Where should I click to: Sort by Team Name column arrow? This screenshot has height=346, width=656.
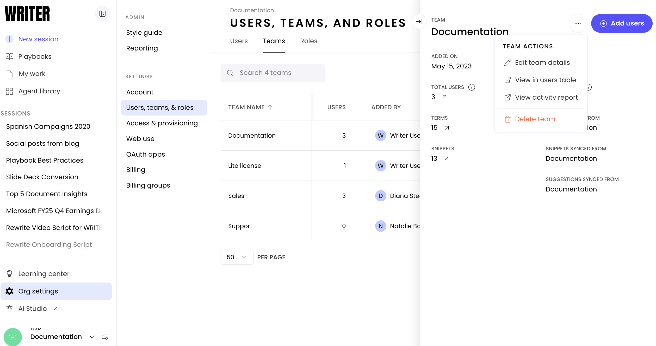(270, 107)
